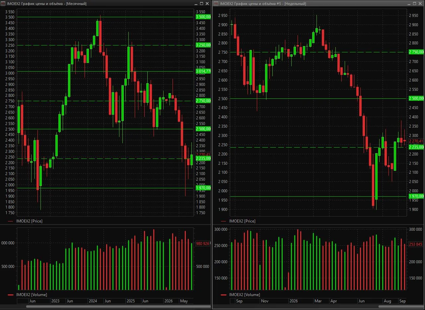Select the 2 500,00 level label on weekly chart
The image size is (425, 310).
(416, 98)
